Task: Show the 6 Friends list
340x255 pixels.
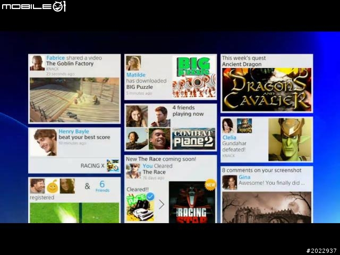Action: (103, 186)
